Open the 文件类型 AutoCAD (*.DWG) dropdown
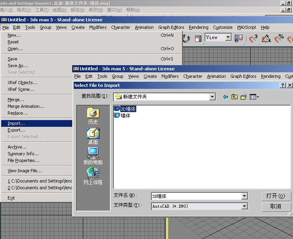The height and width of the screenshot is (239, 293). point(245,206)
